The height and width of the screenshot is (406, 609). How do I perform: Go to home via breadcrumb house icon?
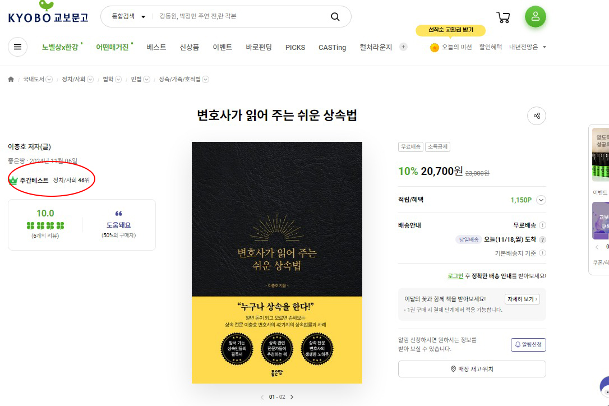click(11, 79)
